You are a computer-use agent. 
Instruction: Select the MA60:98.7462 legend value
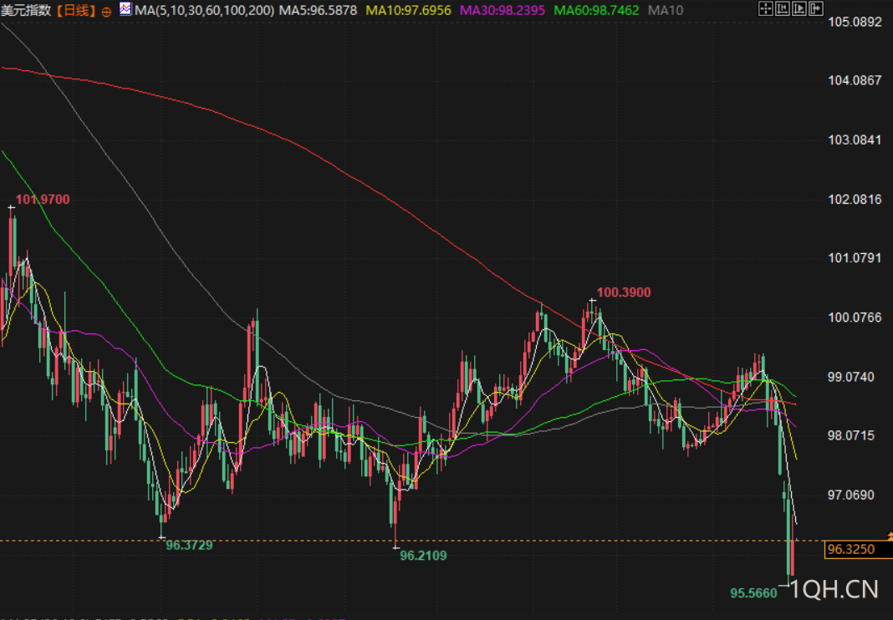tap(596, 11)
